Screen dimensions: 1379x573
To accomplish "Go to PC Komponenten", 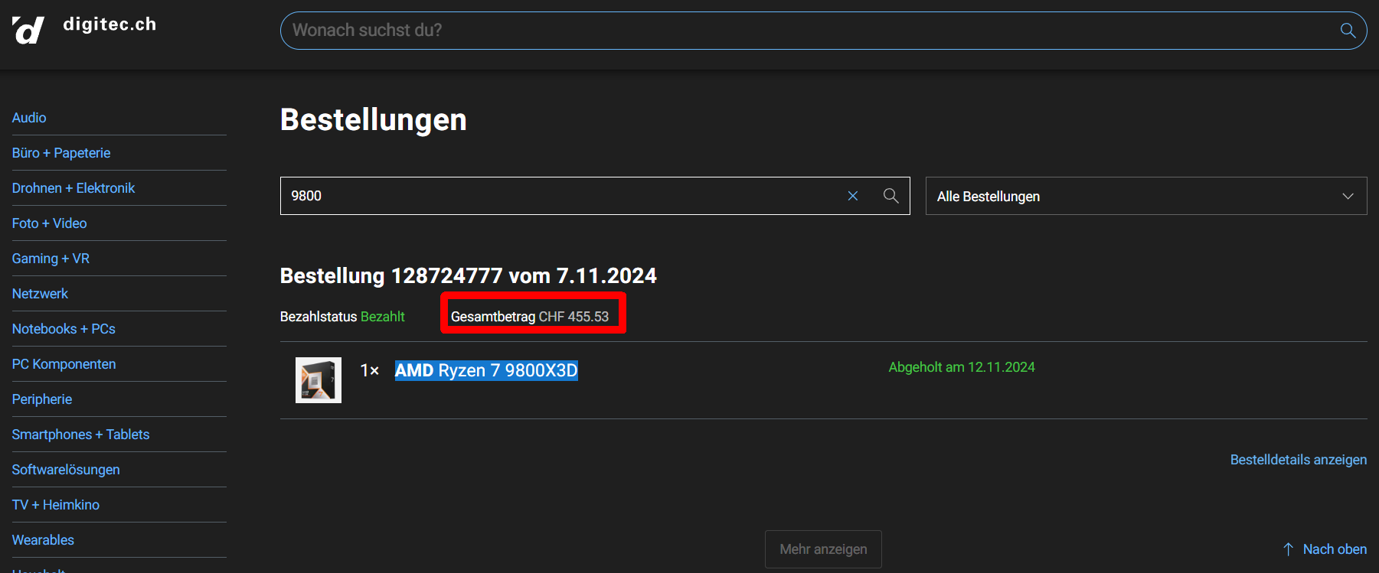I will tap(64, 364).
